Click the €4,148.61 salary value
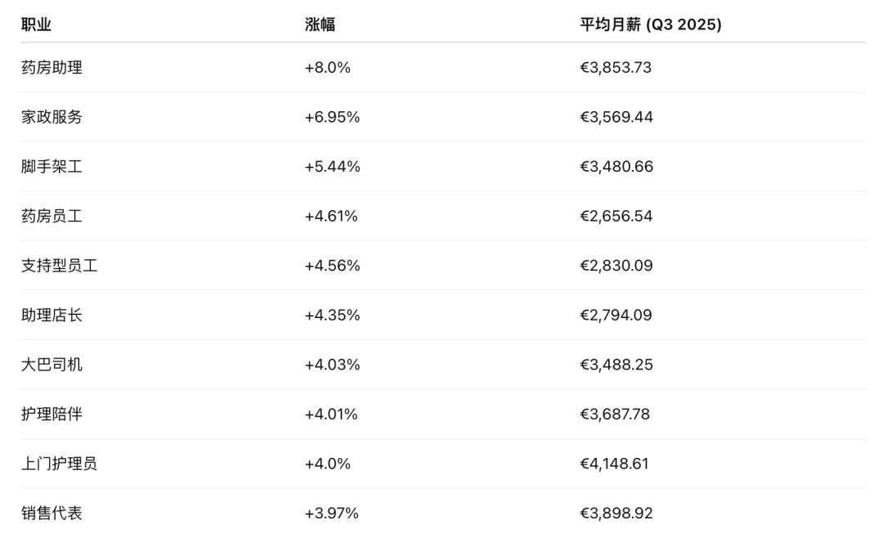Viewport: 883px width, 547px height. pos(614,464)
